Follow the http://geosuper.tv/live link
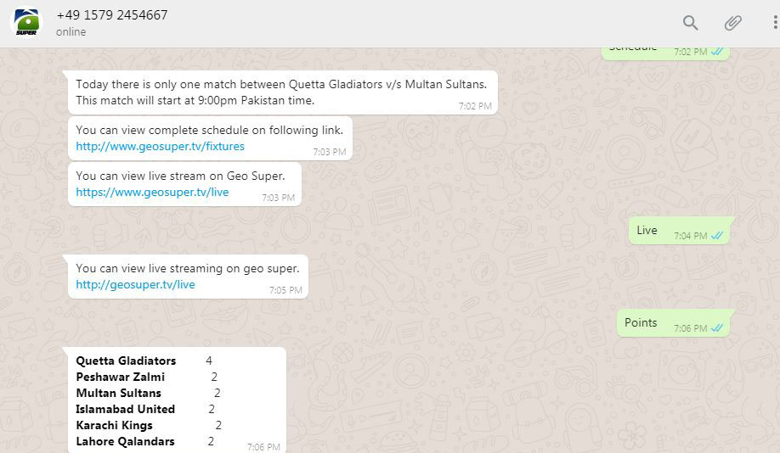Viewport: 780px width, 453px height. click(x=135, y=284)
